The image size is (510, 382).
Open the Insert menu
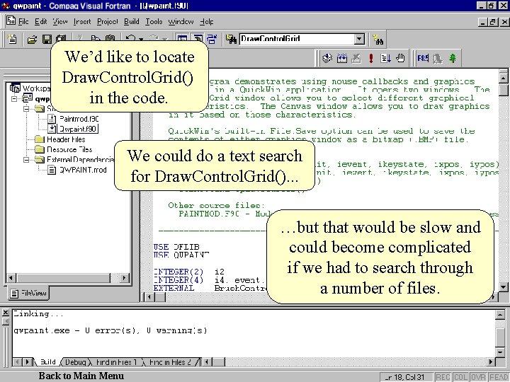click(x=82, y=21)
